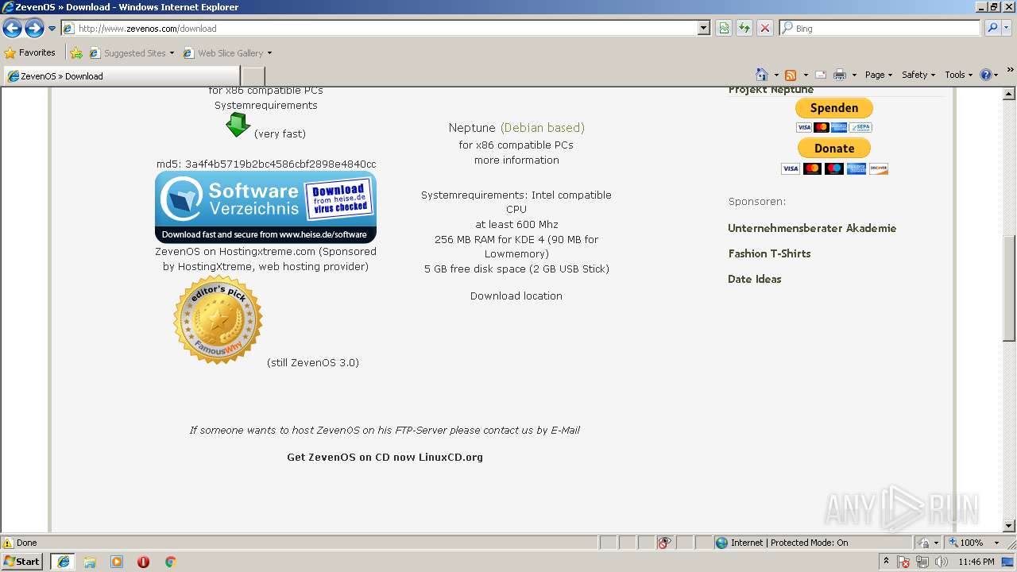The height and width of the screenshot is (572, 1017).
Task: Click the md5 checksum text
Action: [x=265, y=164]
